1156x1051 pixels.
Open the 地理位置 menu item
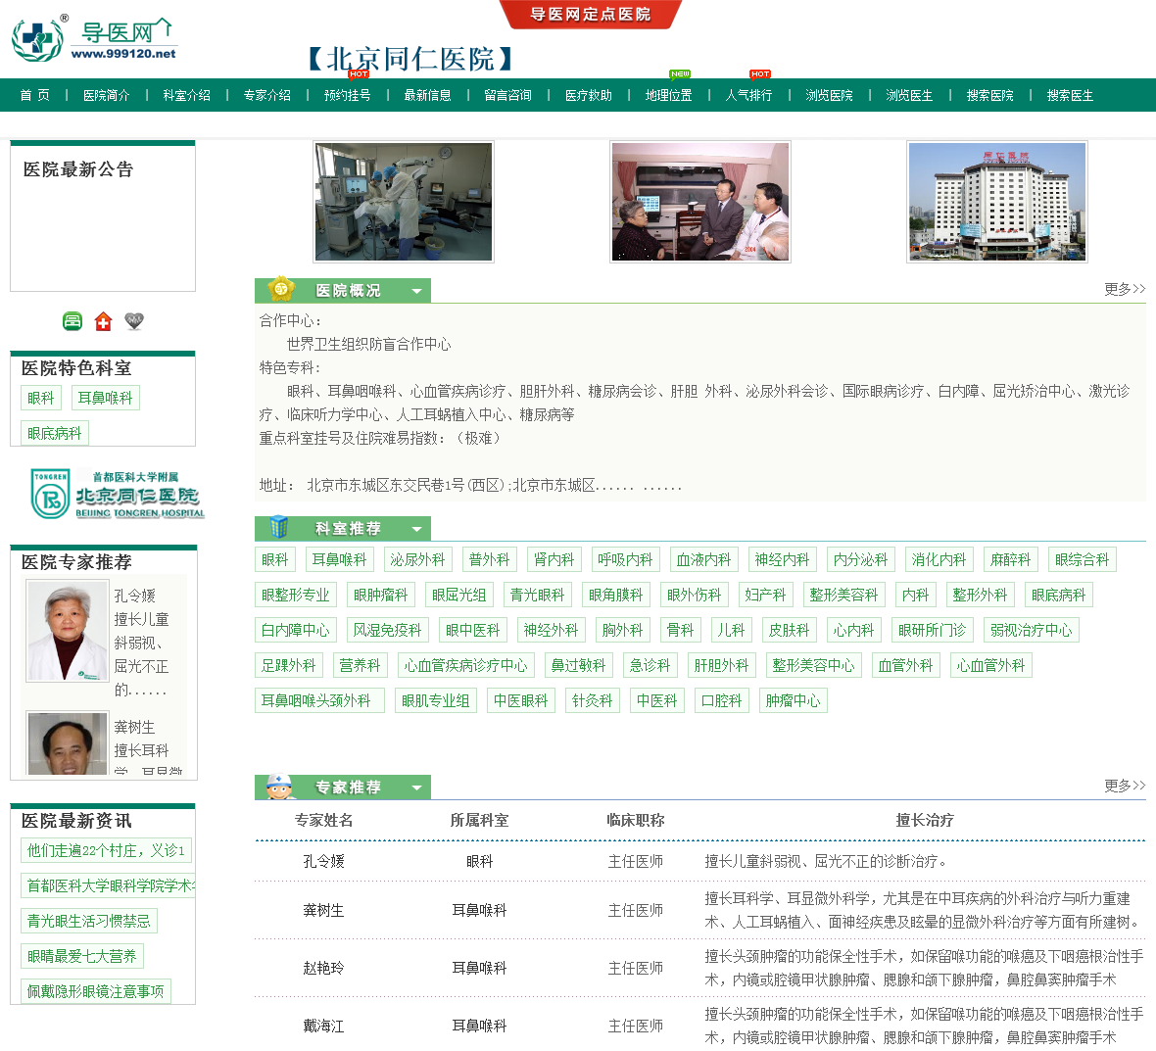669,95
